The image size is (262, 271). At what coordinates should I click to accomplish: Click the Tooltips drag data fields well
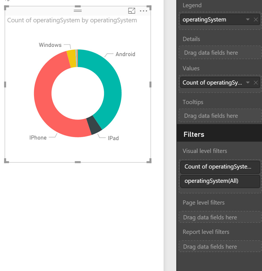tap(220, 116)
